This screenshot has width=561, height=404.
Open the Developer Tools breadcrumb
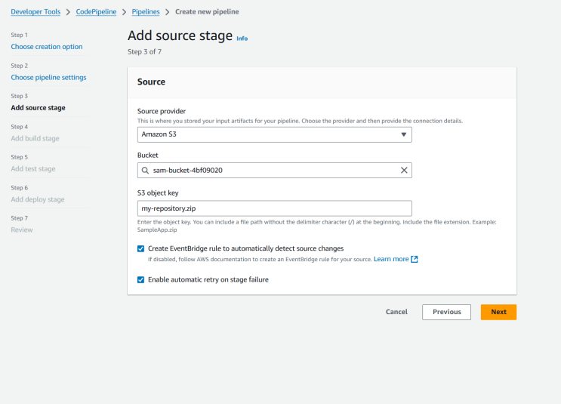pyautogui.click(x=35, y=12)
